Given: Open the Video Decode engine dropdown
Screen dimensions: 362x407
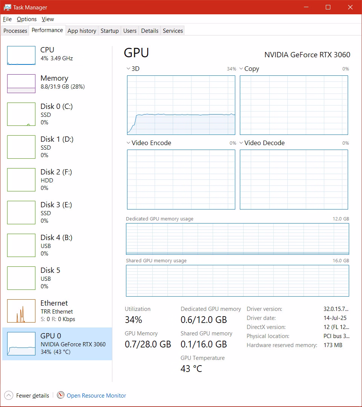Looking at the screenshot, I should (241, 143).
